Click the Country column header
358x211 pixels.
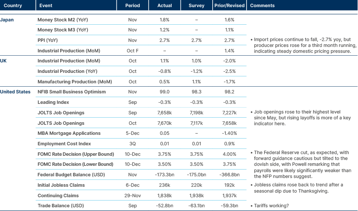(x=13, y=5)
